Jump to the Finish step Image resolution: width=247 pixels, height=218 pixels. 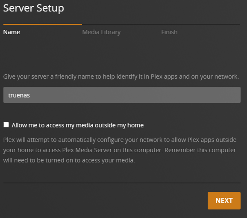tap(169, 32)
